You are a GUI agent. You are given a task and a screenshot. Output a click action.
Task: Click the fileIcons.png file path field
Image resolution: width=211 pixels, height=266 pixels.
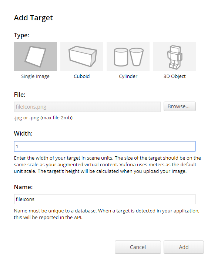coord(87,107)
